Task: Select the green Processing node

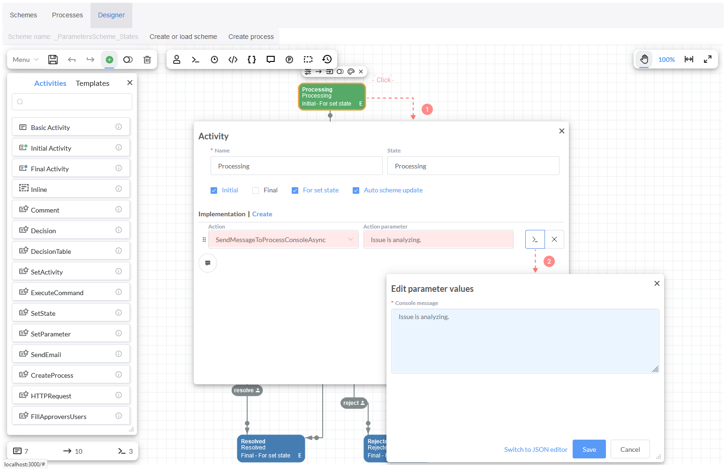Action: (332, 97)
